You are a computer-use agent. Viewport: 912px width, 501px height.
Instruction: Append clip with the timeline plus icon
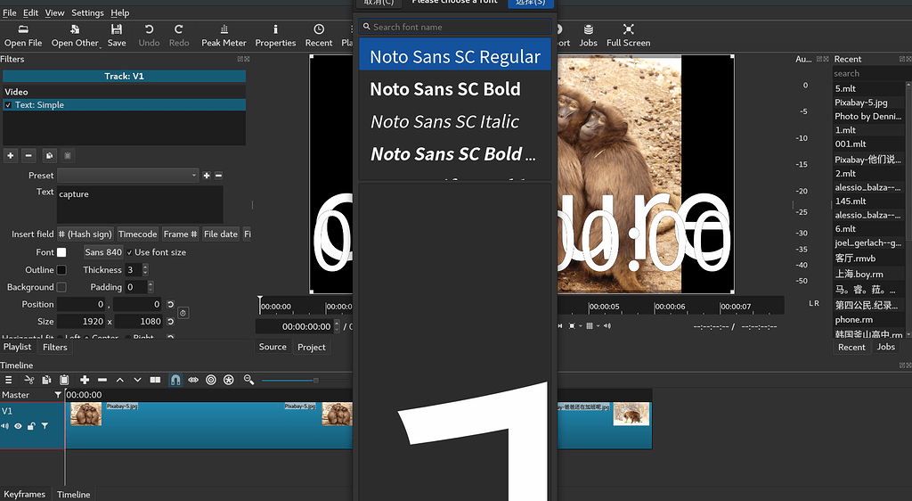pyautogui.click(x=85, y=380)
